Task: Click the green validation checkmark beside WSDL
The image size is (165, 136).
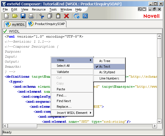Action: [x=5, y=31]
